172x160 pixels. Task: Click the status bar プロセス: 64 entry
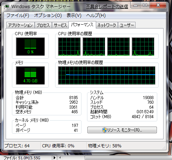17,146
